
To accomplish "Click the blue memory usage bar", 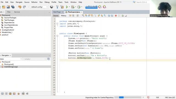I will [91, 7].
